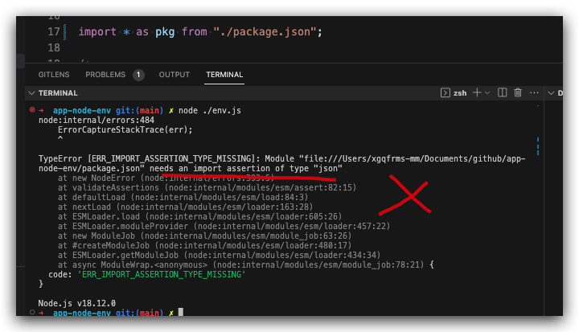Click code line number 18
Screen dimensions: 579x332
tap(54, 47)
